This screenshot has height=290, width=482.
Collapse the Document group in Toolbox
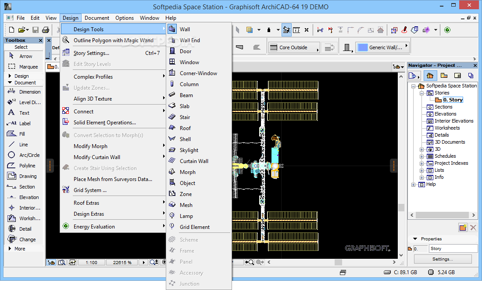coord(10,83)
